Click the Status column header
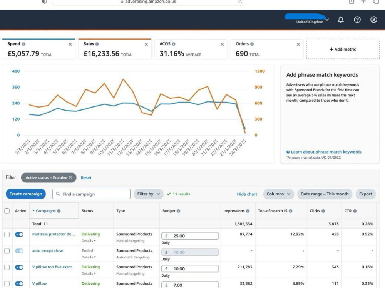385x288 pixels. click(x=87, y=211)
